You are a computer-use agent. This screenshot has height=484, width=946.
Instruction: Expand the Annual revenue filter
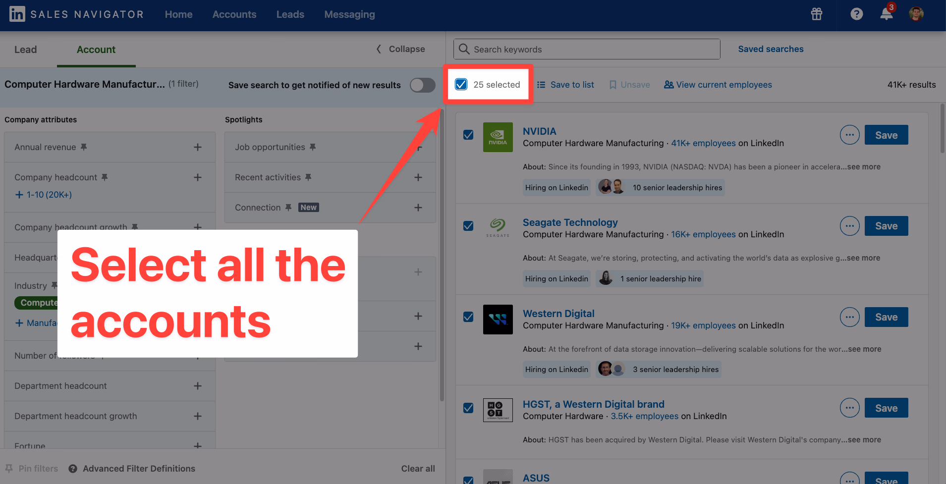click(x=198, y=147)
